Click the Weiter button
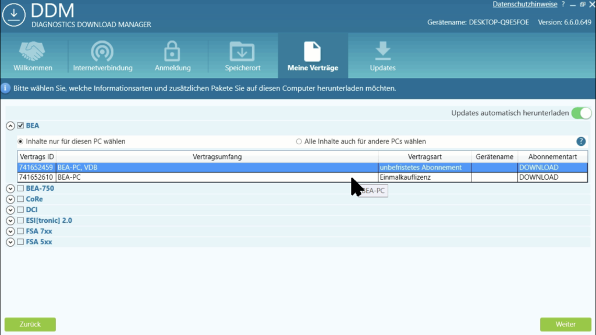Screen dimensions: 596x335 point(566,325)
